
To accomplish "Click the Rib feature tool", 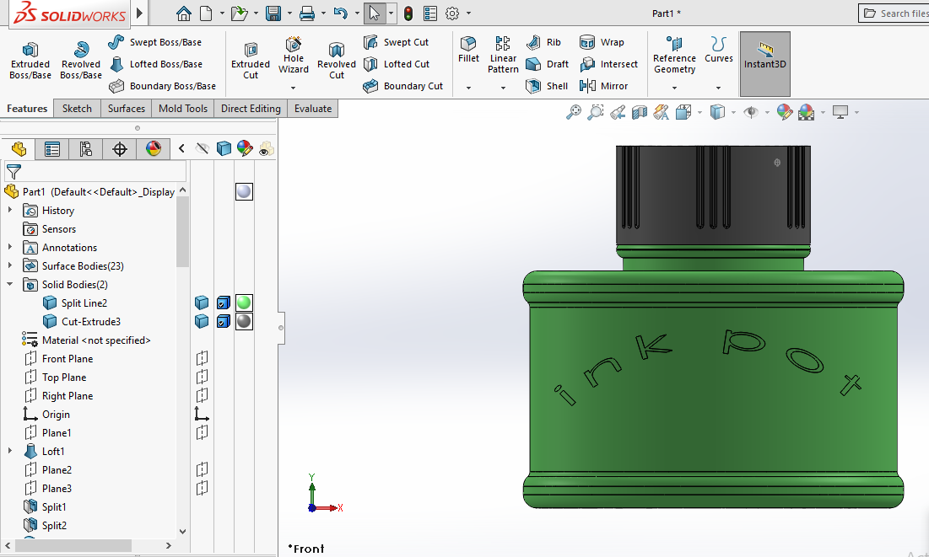I will [x=543, y=42].
